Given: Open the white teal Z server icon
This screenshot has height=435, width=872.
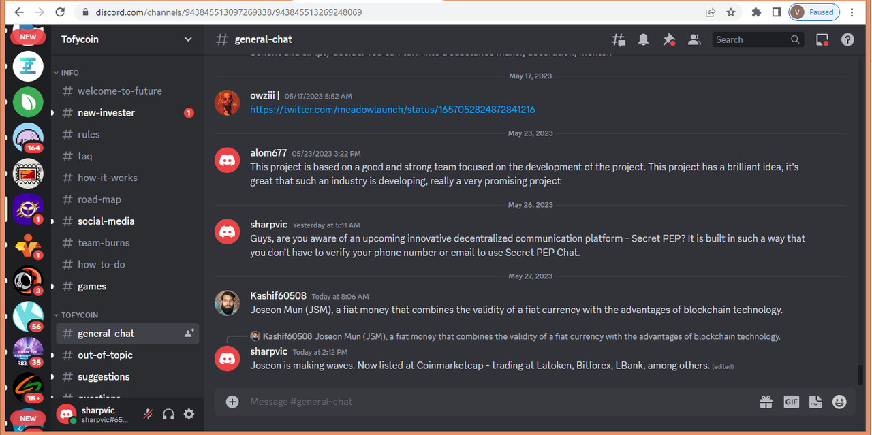Looking at the screenshot, I should [28, 66].
